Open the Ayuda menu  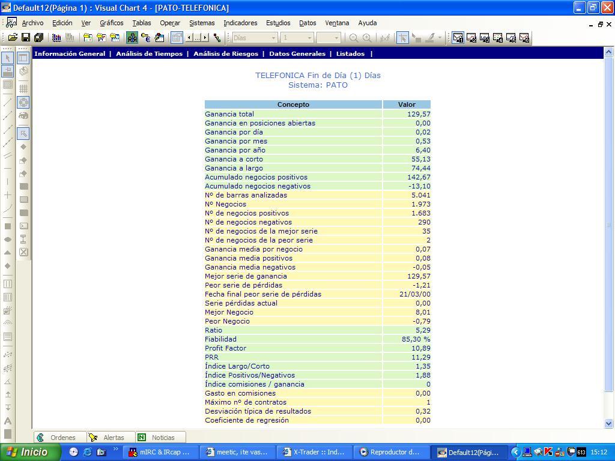click(368, 23)
